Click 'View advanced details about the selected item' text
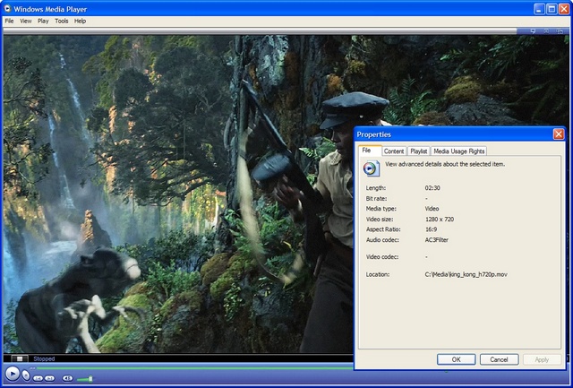The image size is (573, 388). (445, 164)
